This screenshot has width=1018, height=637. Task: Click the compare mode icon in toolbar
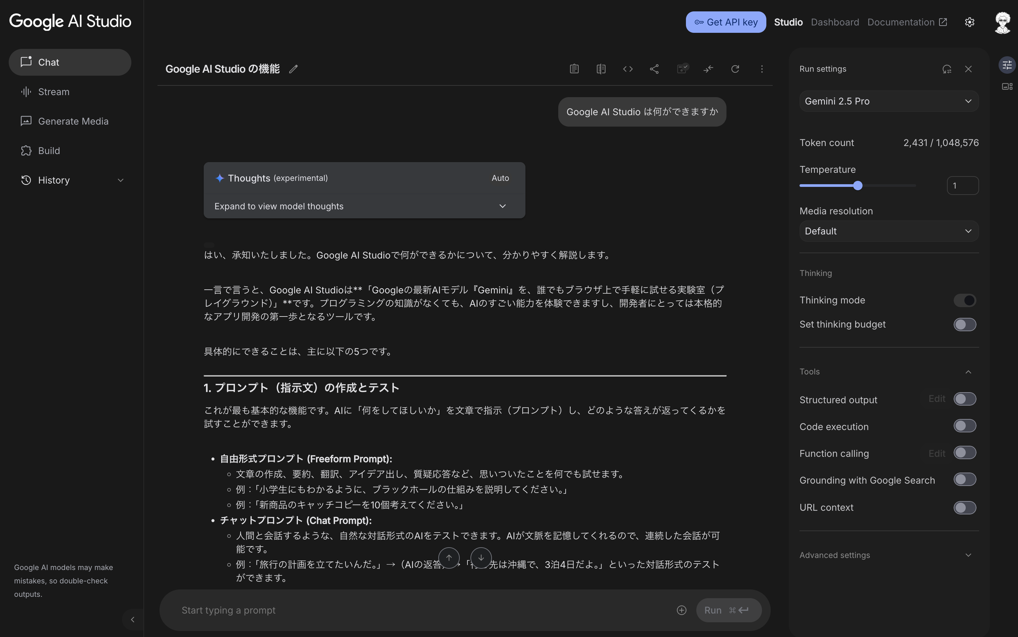pos(601,69)
